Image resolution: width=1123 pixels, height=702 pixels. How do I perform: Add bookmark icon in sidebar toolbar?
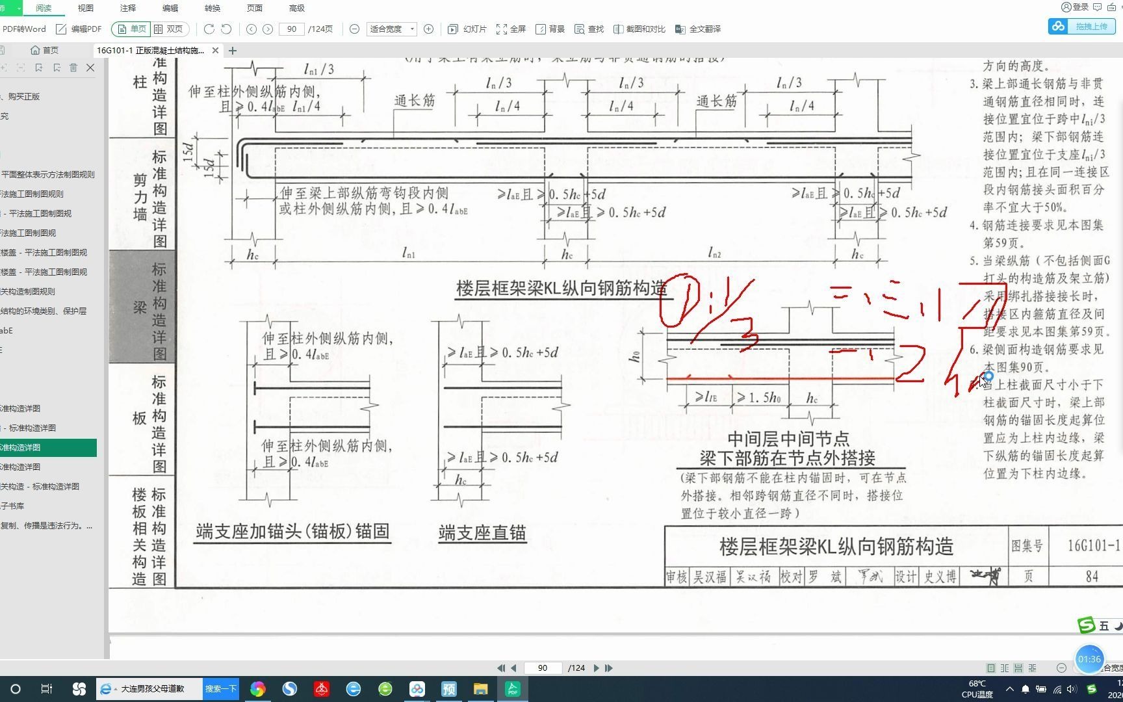[x=39, y=68]
